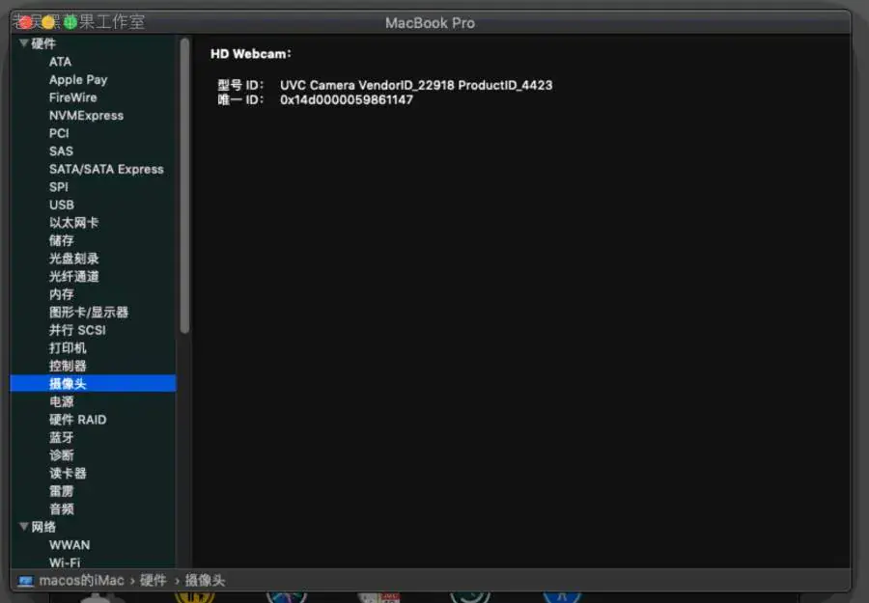Image resolution: width=869 pixels, height=603 pixels.
Task: Open the 读卡器 card reader entry
Action: point(68,474)
